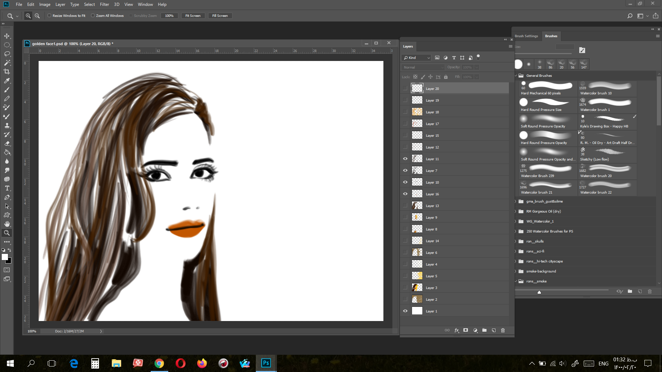Click the Fit Screen button
This screenshot has width=662, height=372.
pos(193,16)
